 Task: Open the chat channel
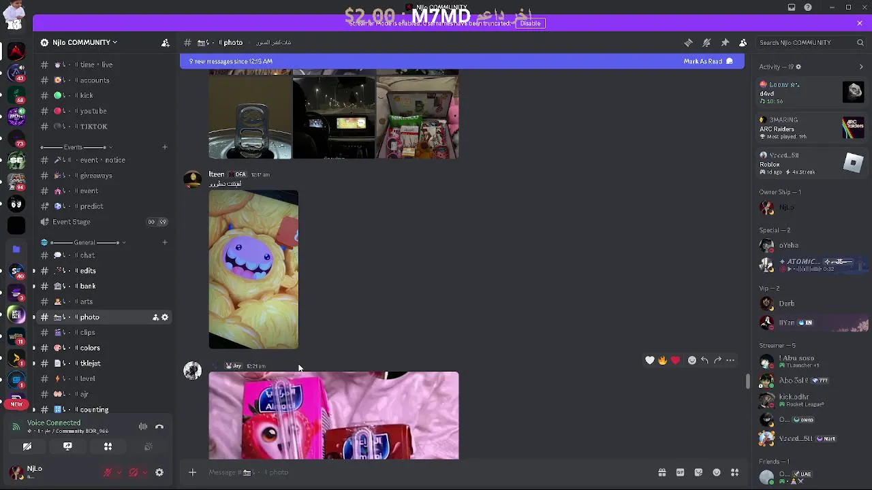click(x=104, y=255)
